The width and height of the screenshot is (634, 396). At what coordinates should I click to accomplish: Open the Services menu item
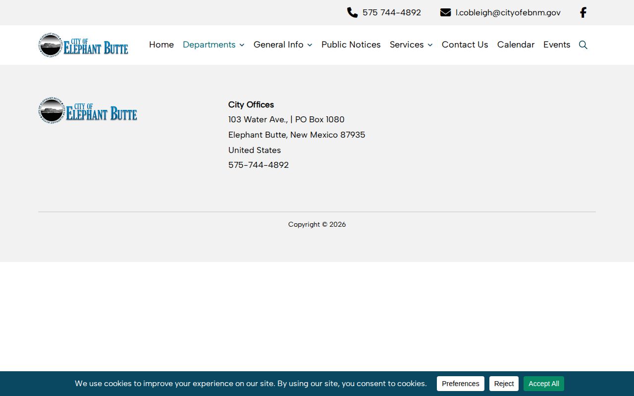407,45
